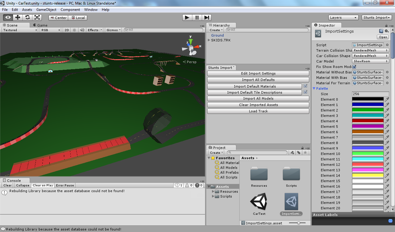
Task: Click Search by Label icon in Project
Action: click(299, 153)
